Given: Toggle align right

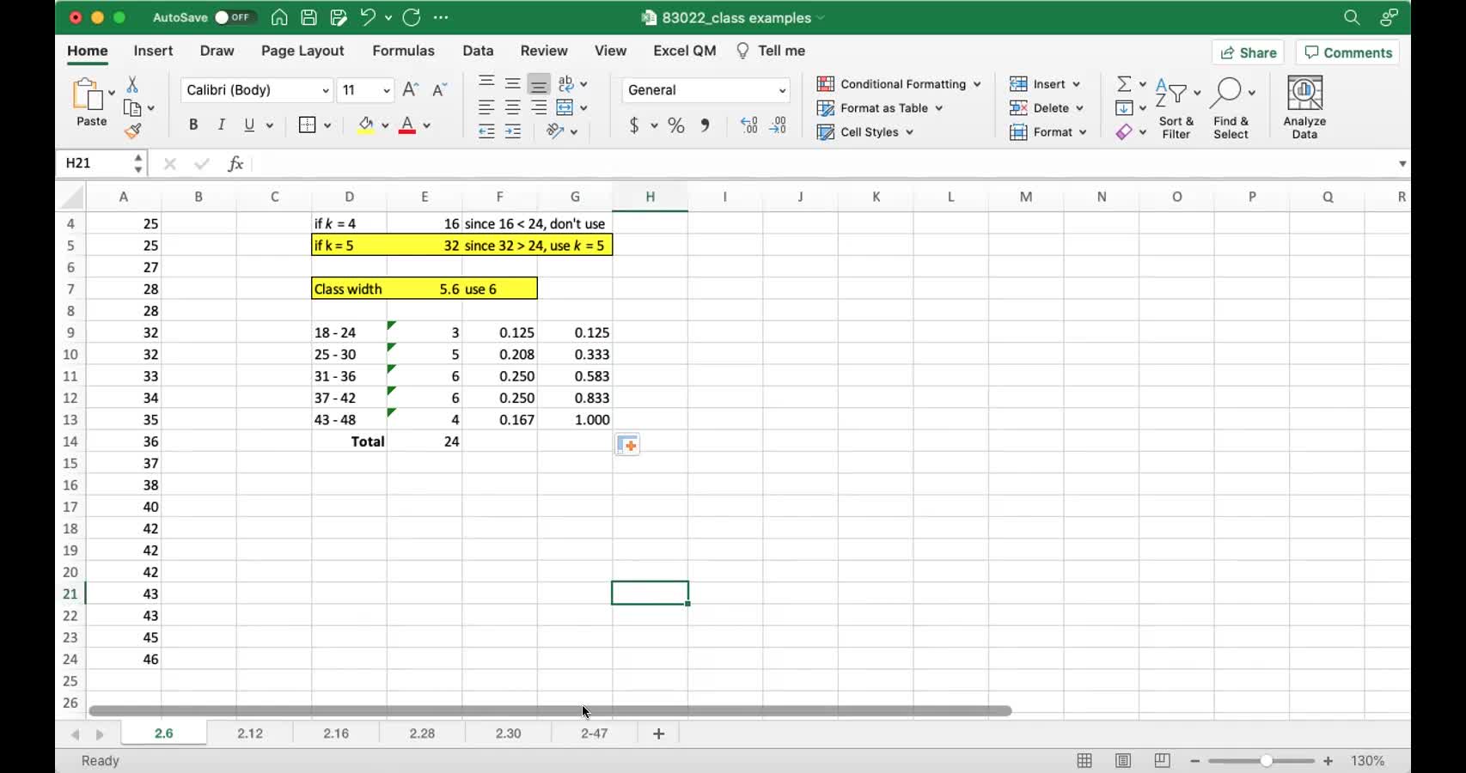Looking at the screenshot, I should click(539, 108).
